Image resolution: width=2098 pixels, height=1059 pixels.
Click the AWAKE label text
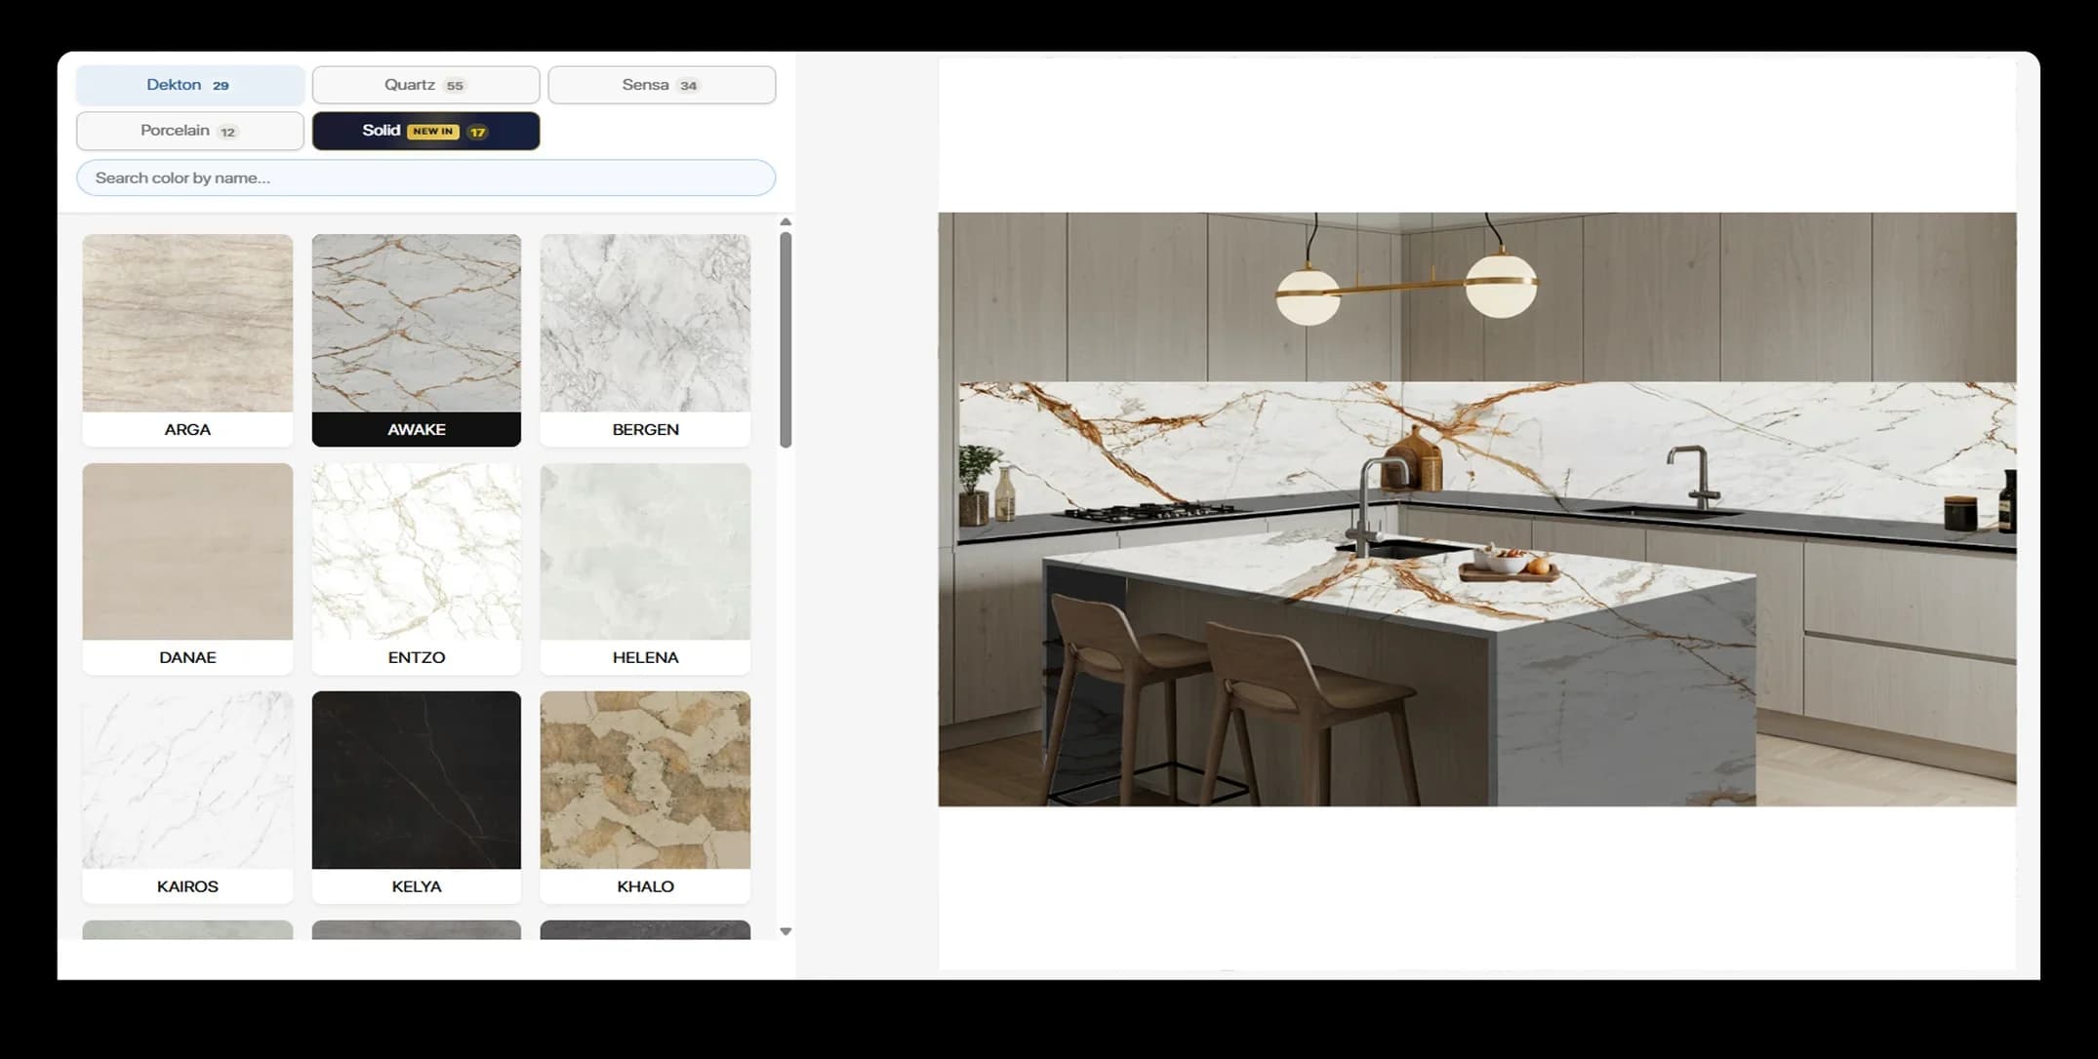click(417, 429)
